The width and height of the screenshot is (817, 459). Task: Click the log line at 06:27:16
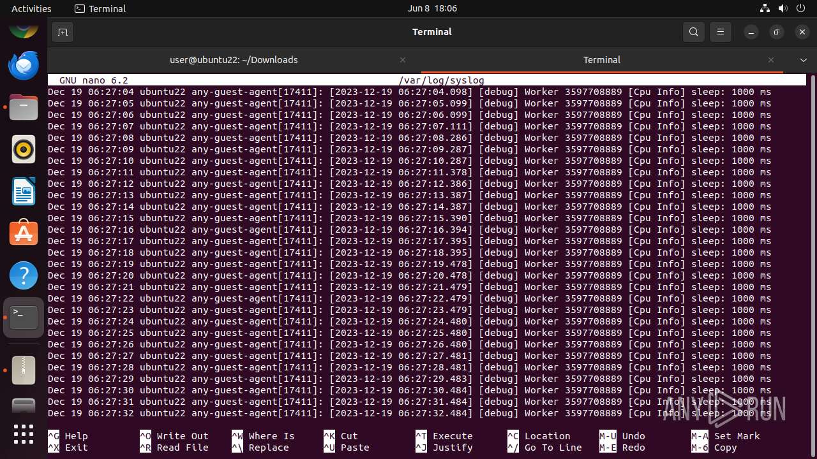point(410,229)
